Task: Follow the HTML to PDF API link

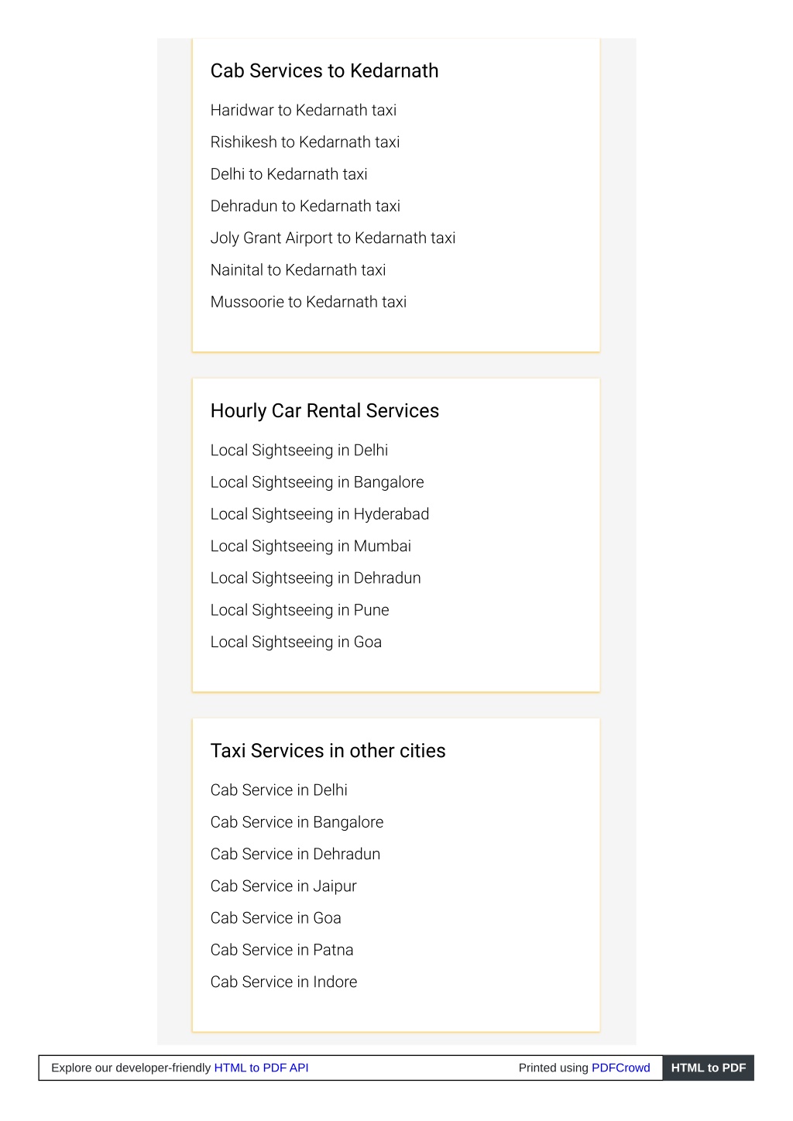Action: tap(261, 1068)
